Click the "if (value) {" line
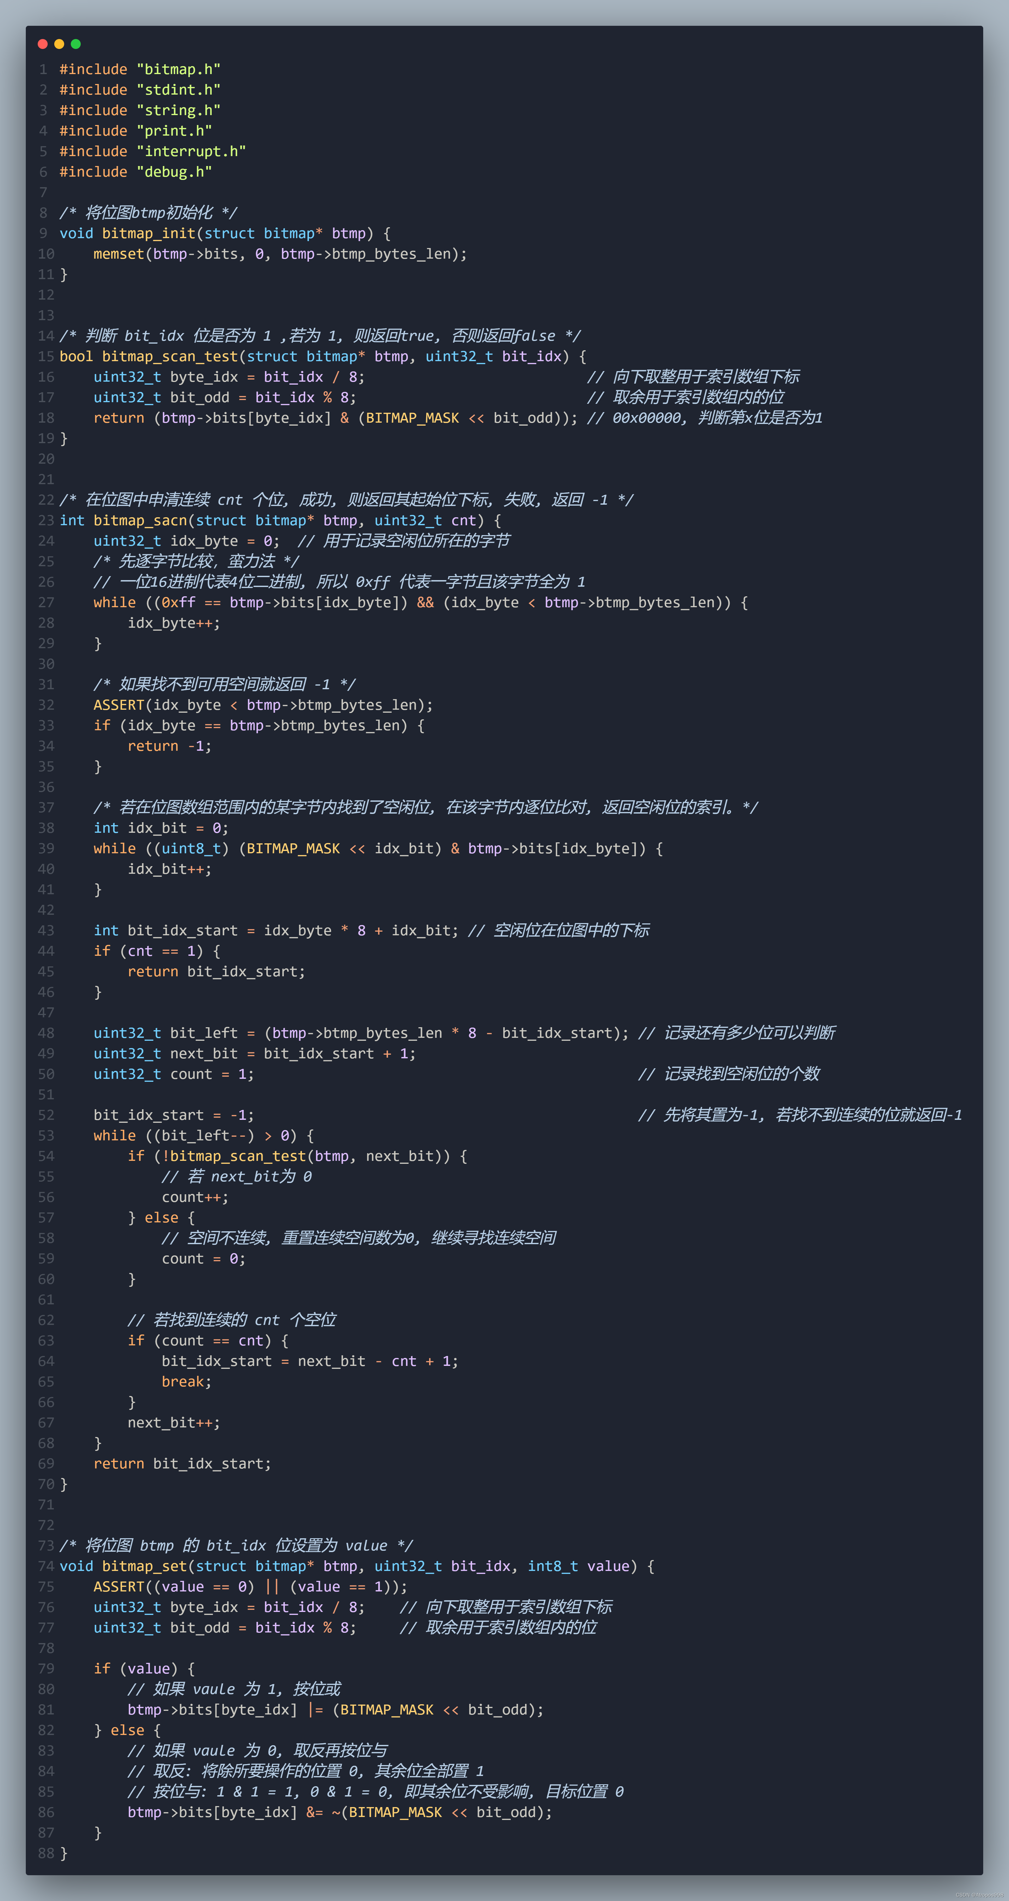Viewport: 1009px width, 1901px height. pos(144,1669)
